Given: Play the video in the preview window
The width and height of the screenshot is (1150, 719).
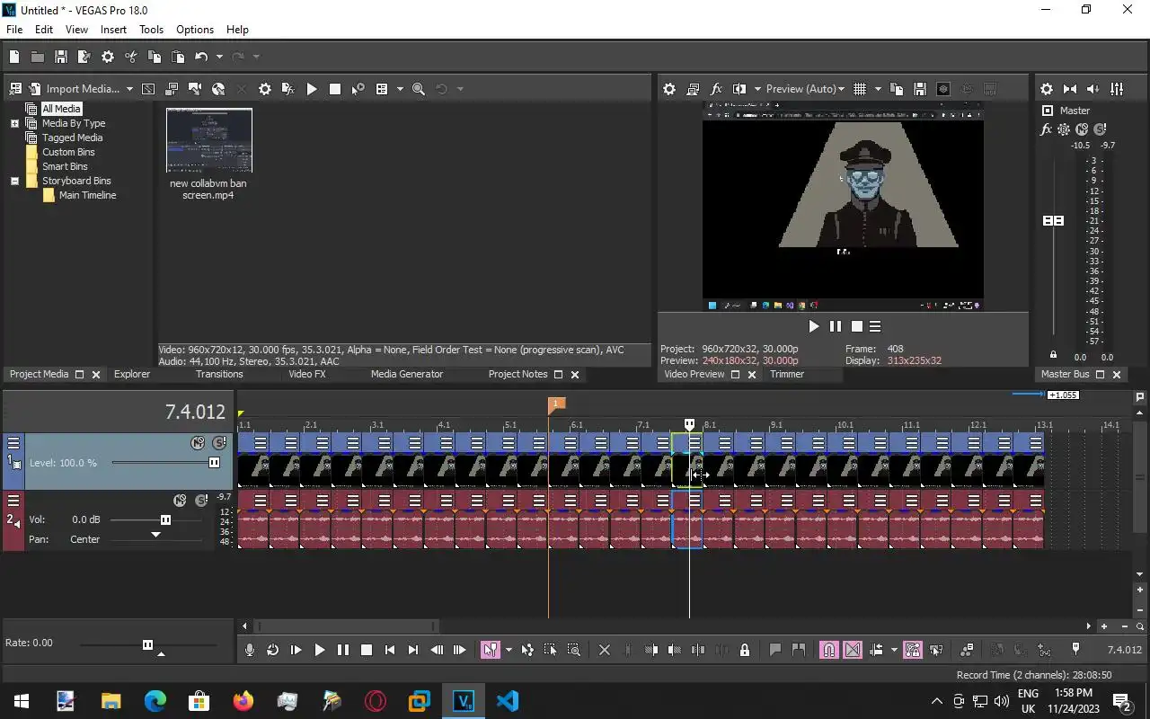Looking at the screenshot, I should tap(814, 326).
